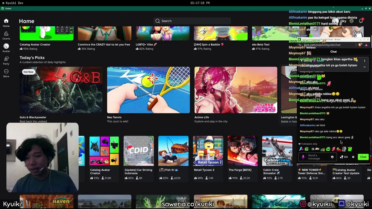Click the Send a message input
Screen dimensions: 372x209
click(x=317, y=157)
